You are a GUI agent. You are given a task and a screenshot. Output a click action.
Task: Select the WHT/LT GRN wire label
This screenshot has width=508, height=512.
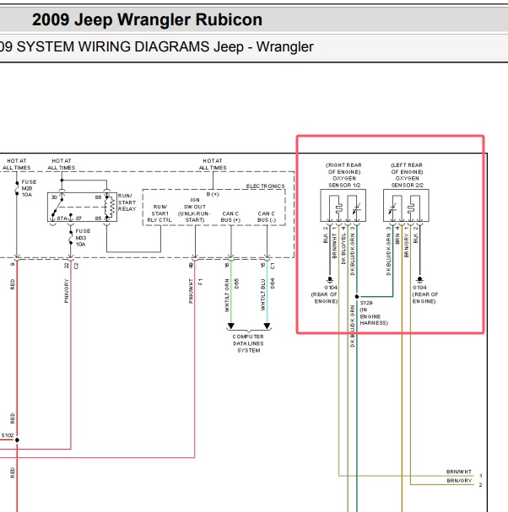coord(227,295)
